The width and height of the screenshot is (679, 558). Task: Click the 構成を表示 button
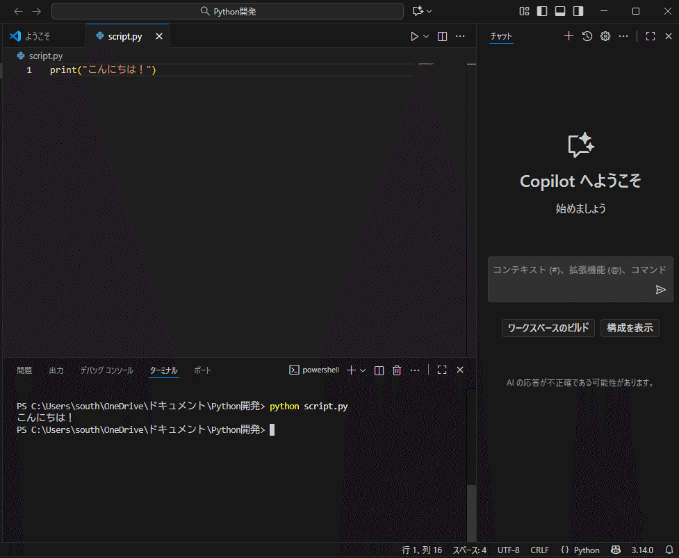click(x=630, y=327)
